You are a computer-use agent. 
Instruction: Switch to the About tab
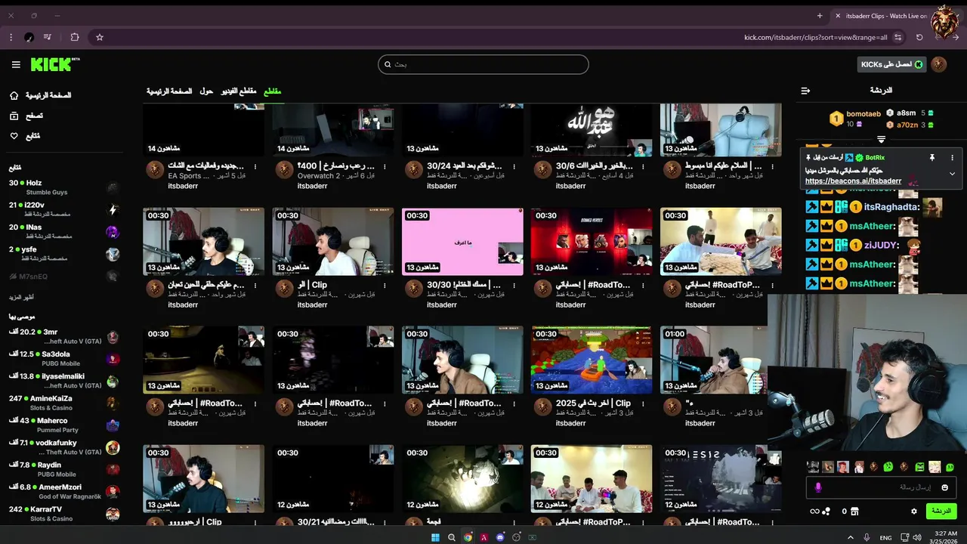[206, 91]
